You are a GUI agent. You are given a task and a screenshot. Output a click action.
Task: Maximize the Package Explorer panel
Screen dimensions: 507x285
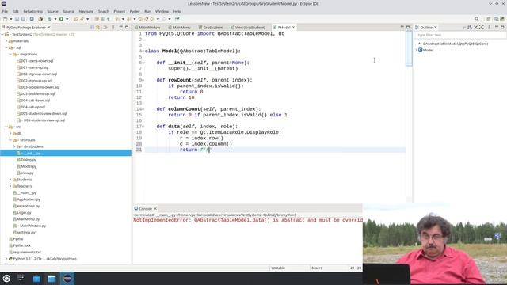(x=127, y=28)
